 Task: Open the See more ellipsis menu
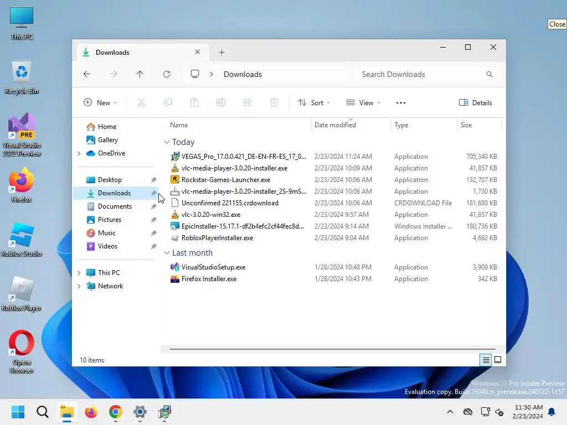401,102
